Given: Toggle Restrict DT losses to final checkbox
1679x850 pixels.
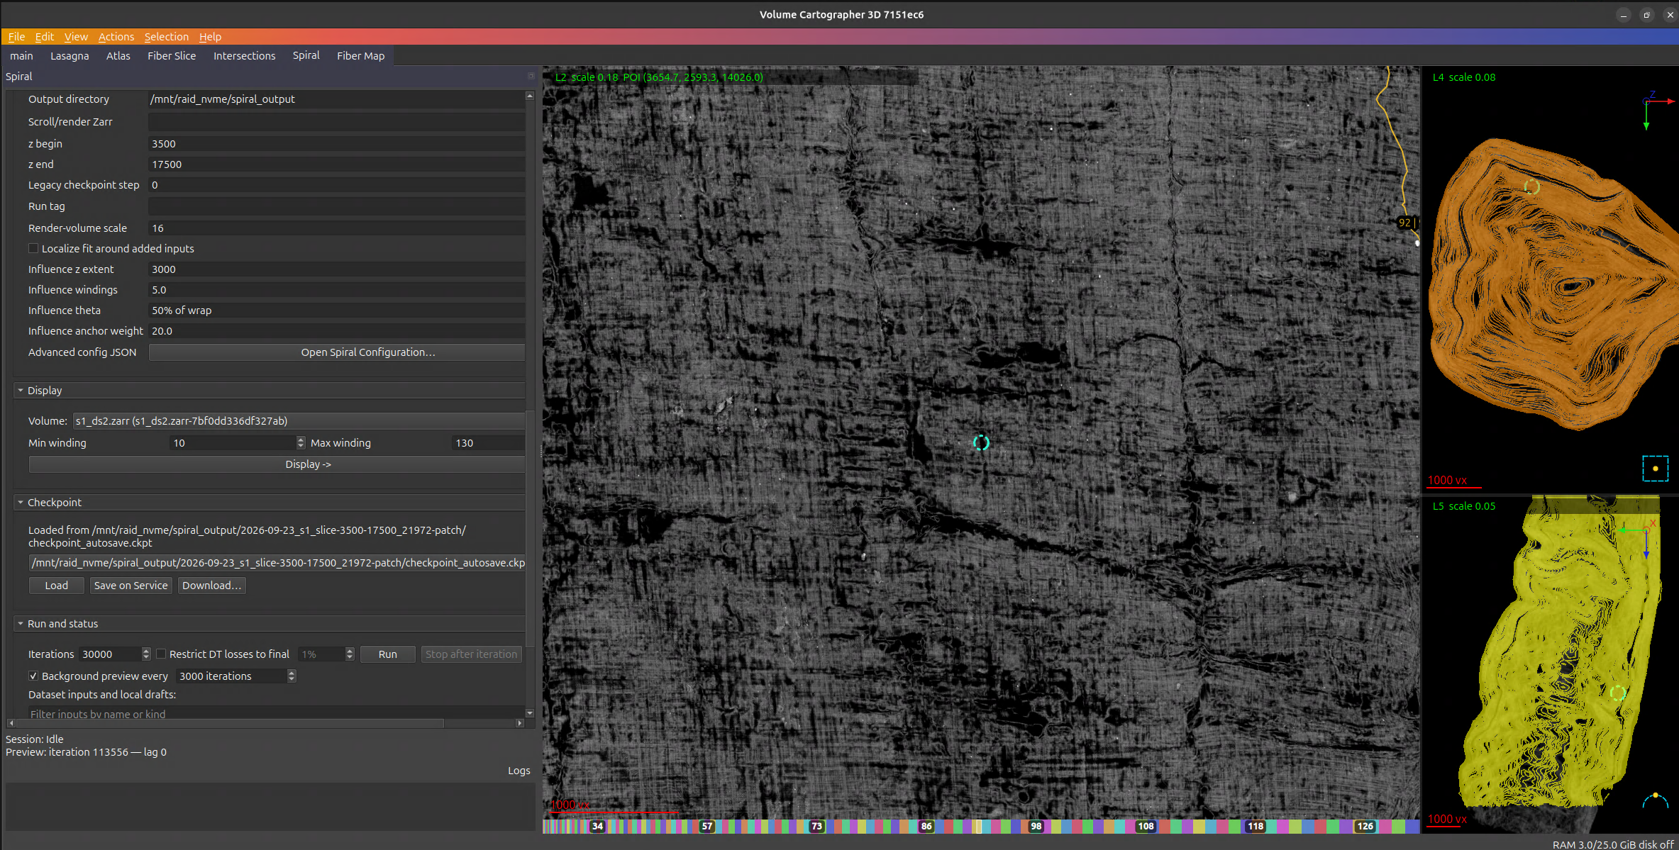Looking at the screenshot, I should pyautogui.click(x=161, y=654).
